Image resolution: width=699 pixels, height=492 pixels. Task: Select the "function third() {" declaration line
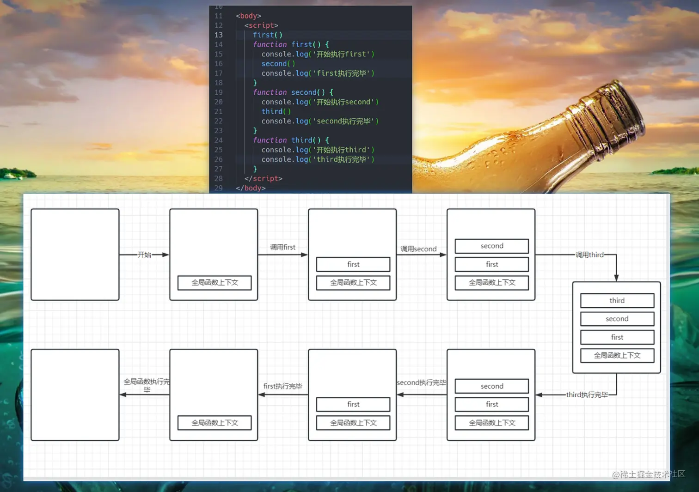tap(291, 140)
